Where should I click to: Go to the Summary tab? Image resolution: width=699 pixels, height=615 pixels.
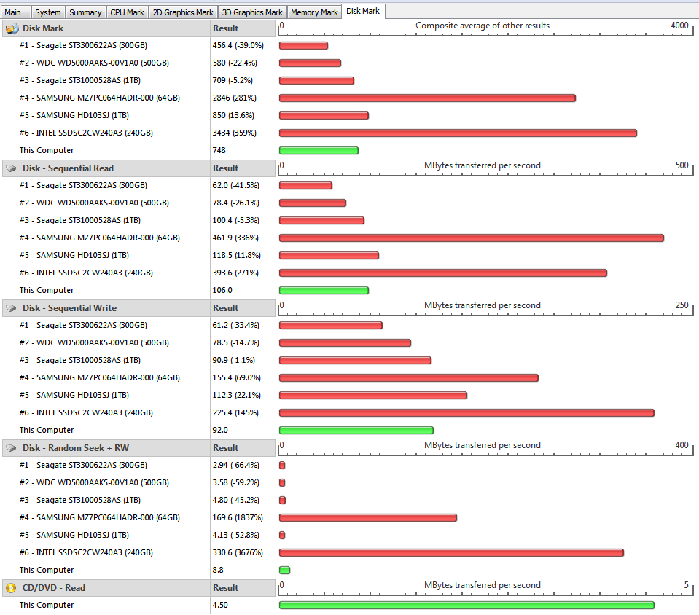tap(85, 12)
